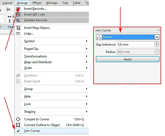165x136 pixels.
Task: Expand the Group submenu
Action: click(87, 89)
